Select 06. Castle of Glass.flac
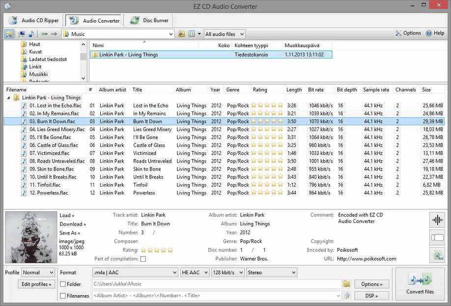Viewport: 451px width, 306px height. tap(54, 145)
